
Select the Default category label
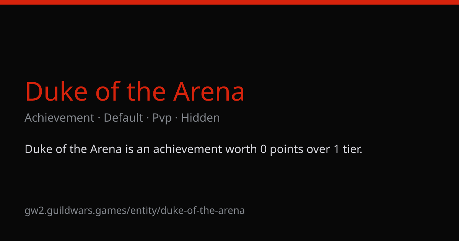click(x=123, y=118)
